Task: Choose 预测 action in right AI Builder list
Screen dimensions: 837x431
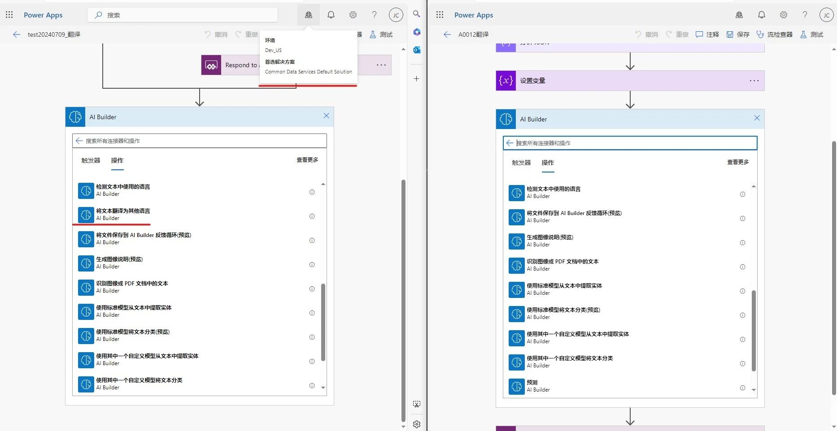Action: [532, 386]
